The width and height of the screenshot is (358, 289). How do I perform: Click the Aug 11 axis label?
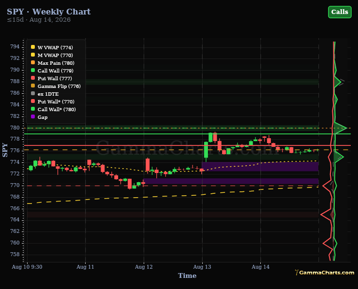pos(85,267)
